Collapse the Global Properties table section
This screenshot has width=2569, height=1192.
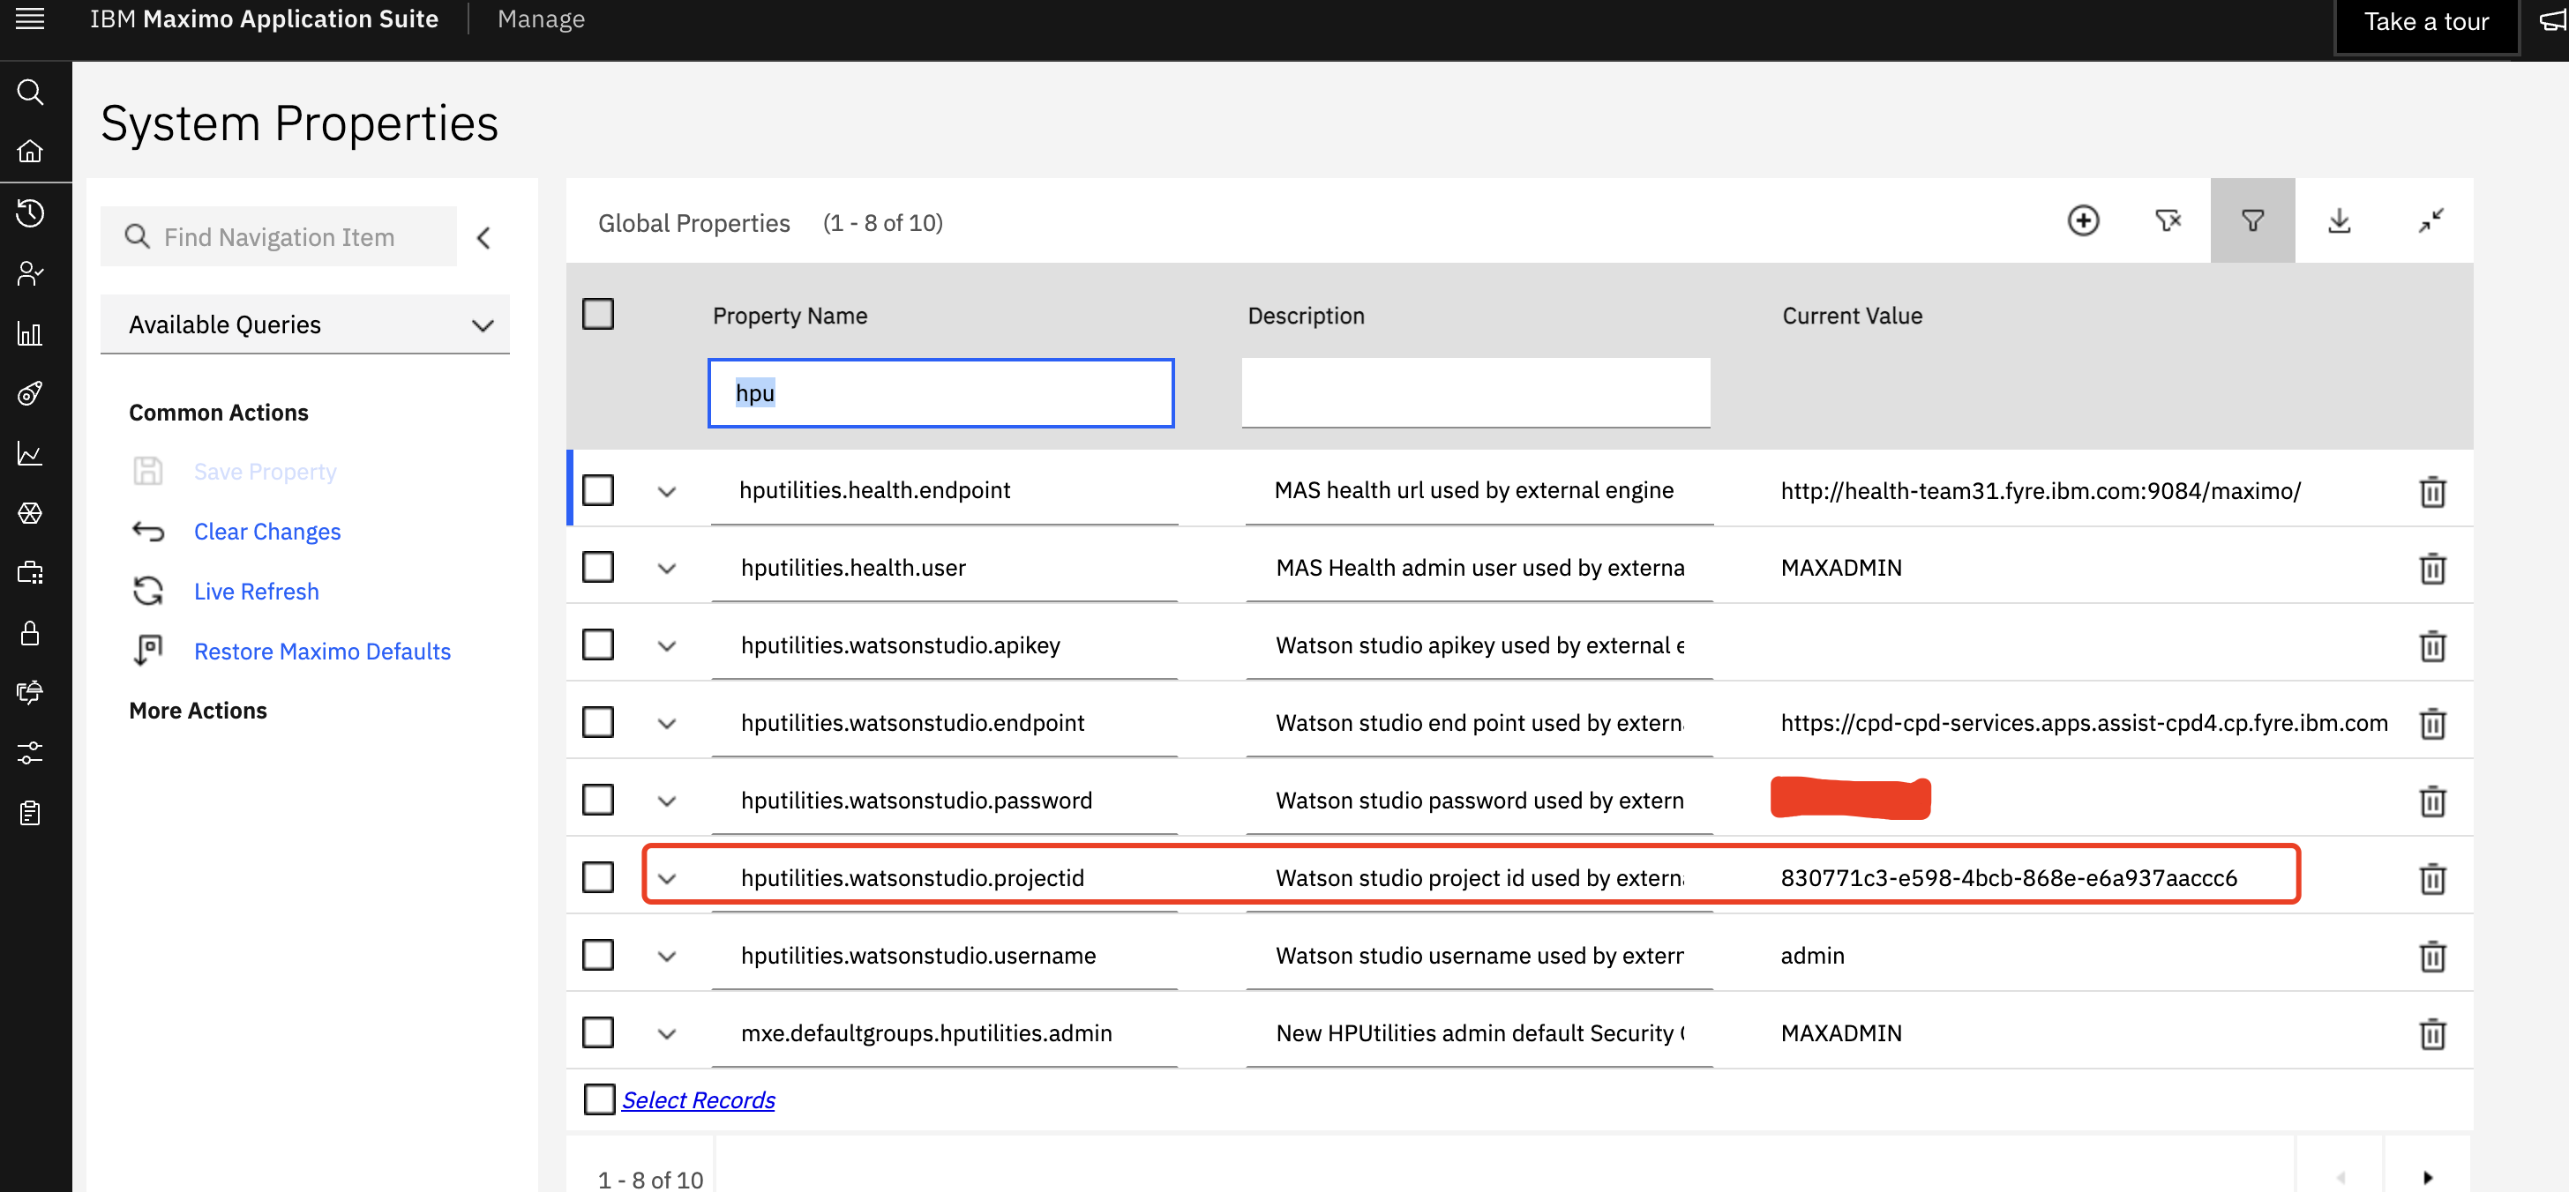coord(2430,220)
